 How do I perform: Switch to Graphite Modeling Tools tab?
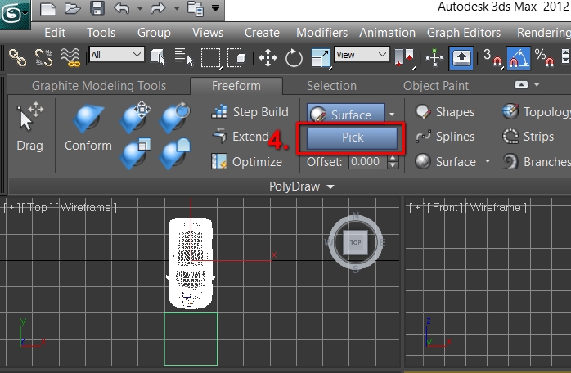pyautogui.click(x=99, y=86)
